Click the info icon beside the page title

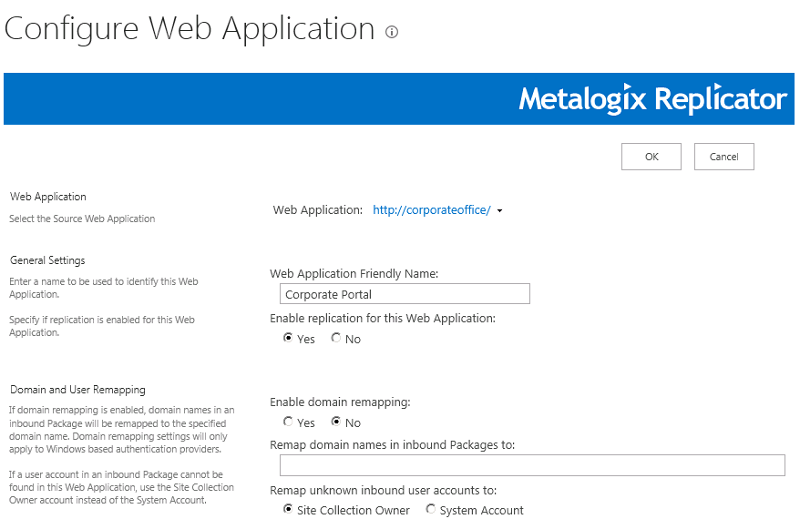392,32
